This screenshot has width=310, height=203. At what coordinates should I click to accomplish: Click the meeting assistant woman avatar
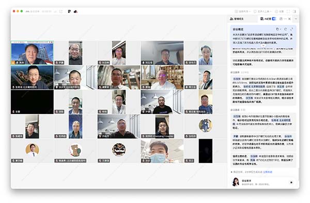coord(236,182)
